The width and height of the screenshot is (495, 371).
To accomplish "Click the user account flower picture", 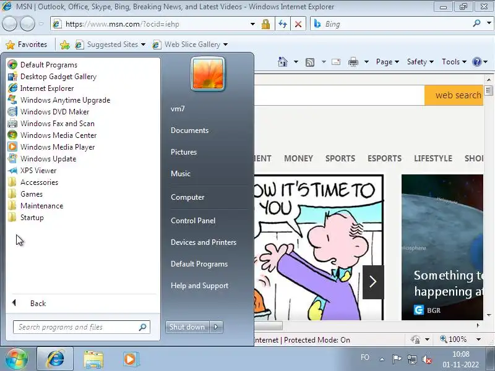I will pos(208,74).
